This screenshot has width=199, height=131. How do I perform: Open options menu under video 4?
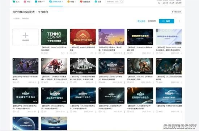click(x=153, y=53)
